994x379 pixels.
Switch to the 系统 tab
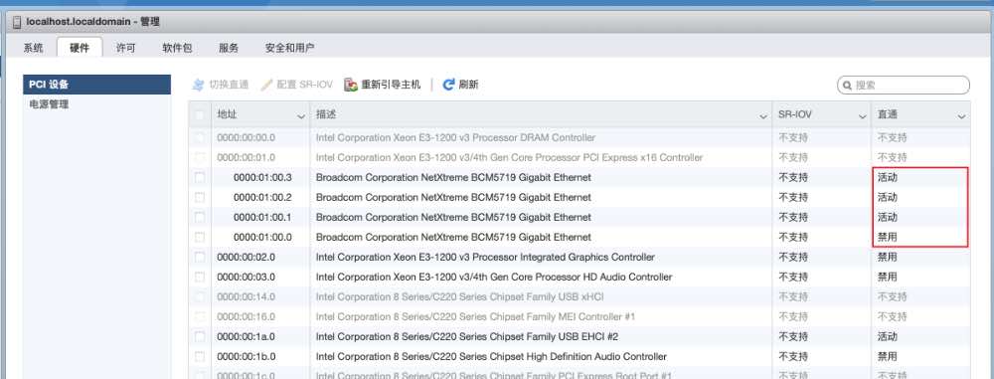[x=33, y=48]
